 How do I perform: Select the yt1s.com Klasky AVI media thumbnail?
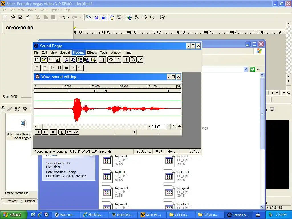tap(23, 123)
